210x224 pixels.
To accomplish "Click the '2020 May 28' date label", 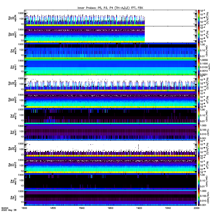I will [x=9, y=210].
